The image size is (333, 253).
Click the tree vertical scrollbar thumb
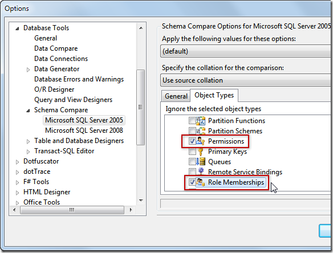pyautogui.click(x=140, y=107)
